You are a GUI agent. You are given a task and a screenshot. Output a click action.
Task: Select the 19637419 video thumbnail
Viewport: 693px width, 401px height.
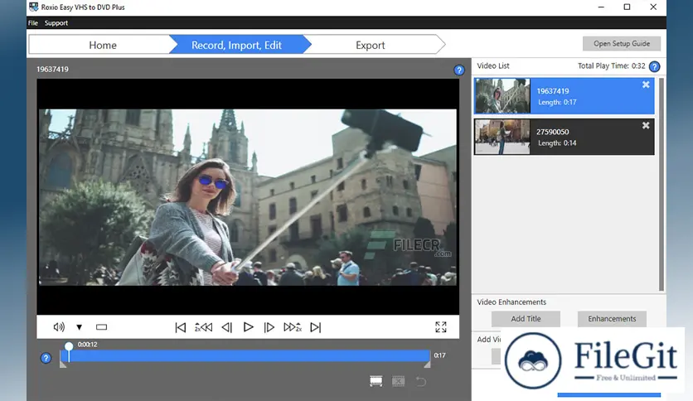(x=502, y=96)
